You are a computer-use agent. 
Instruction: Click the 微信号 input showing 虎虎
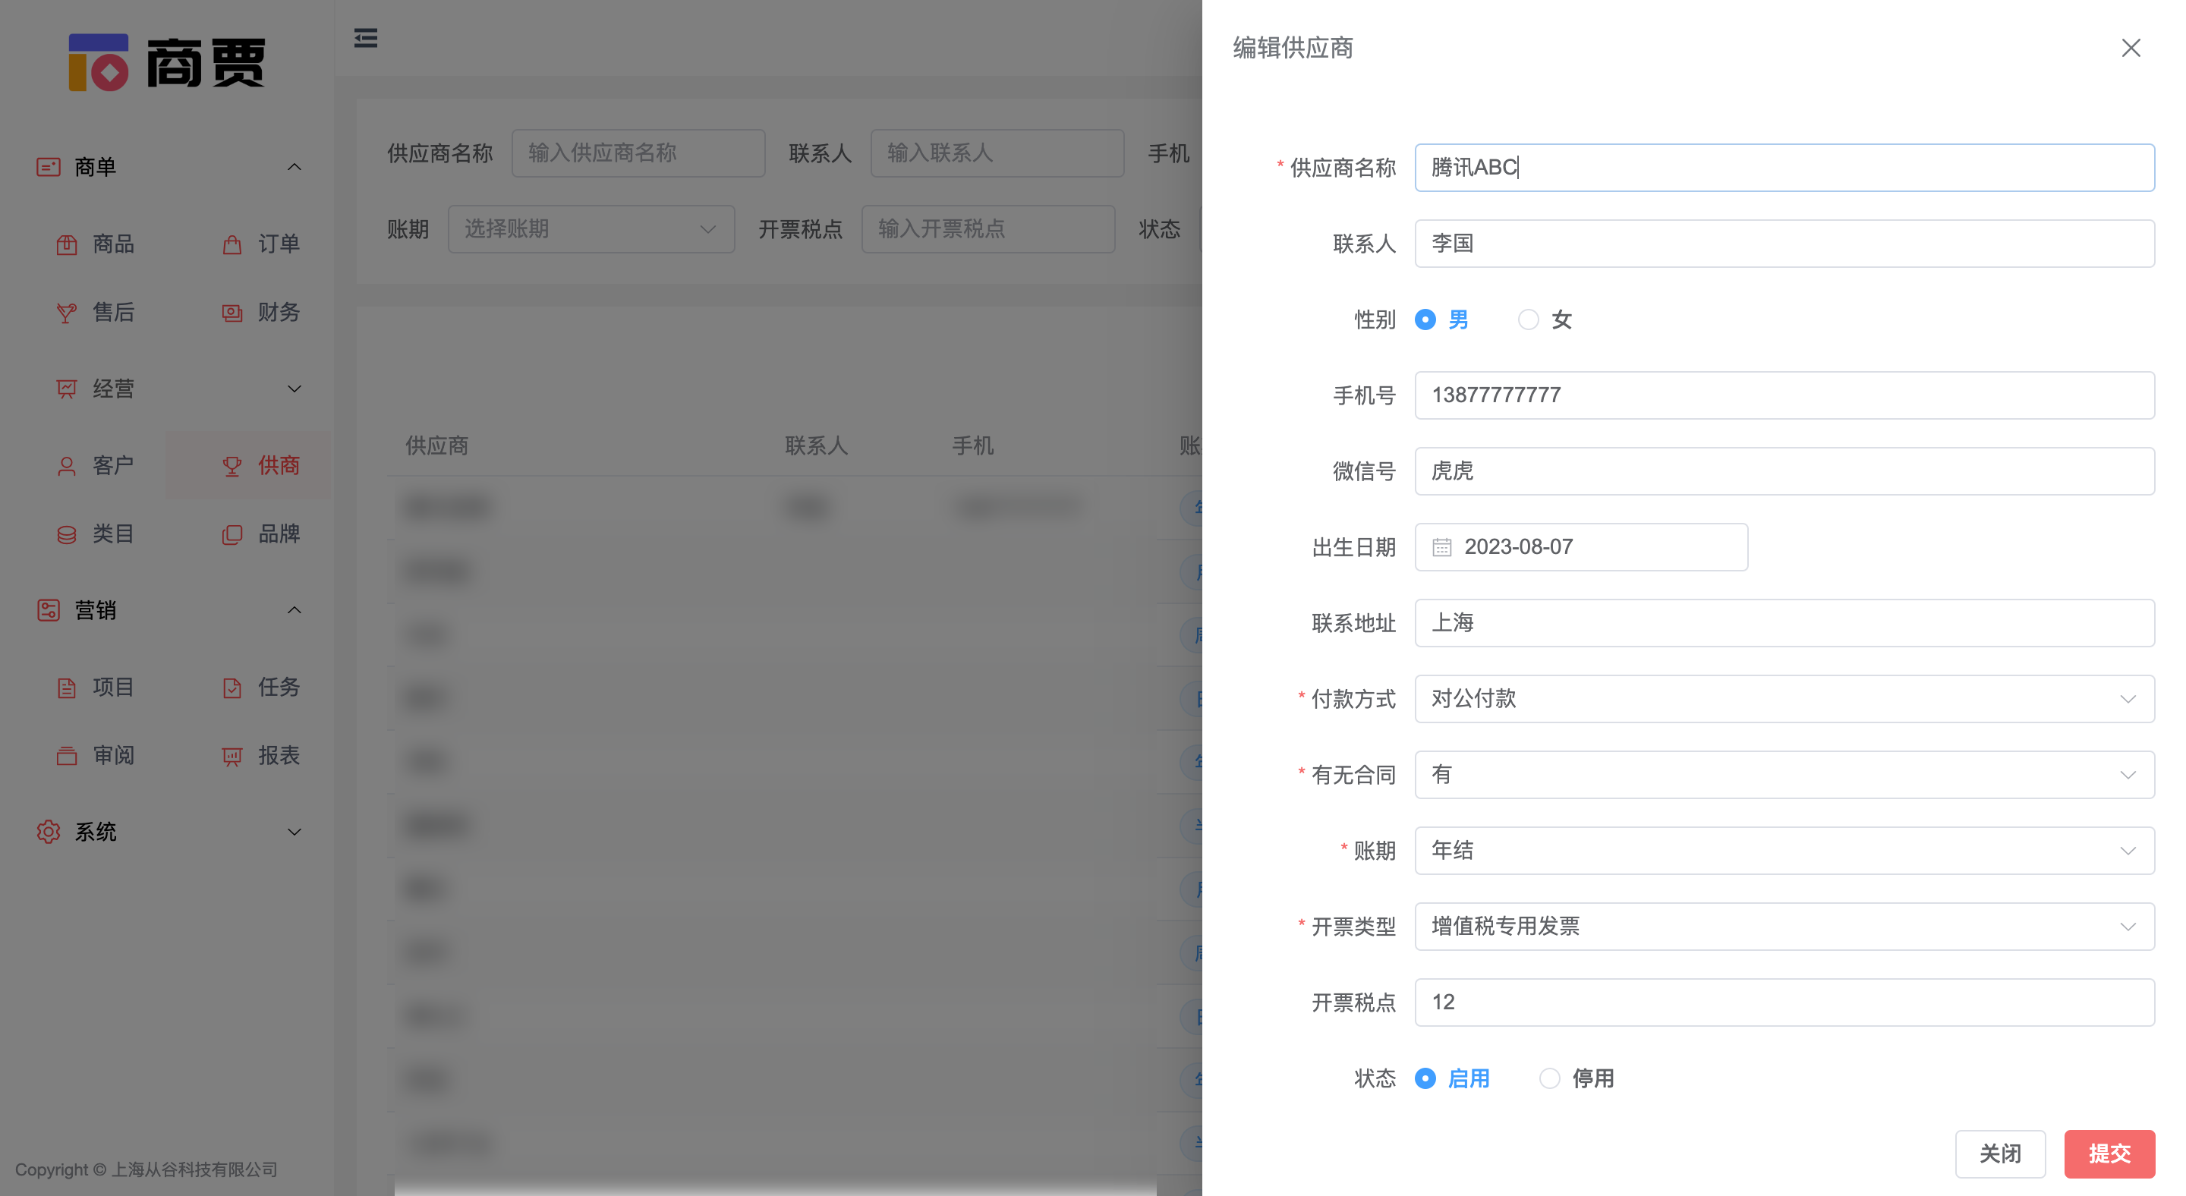coord(1783,471)
